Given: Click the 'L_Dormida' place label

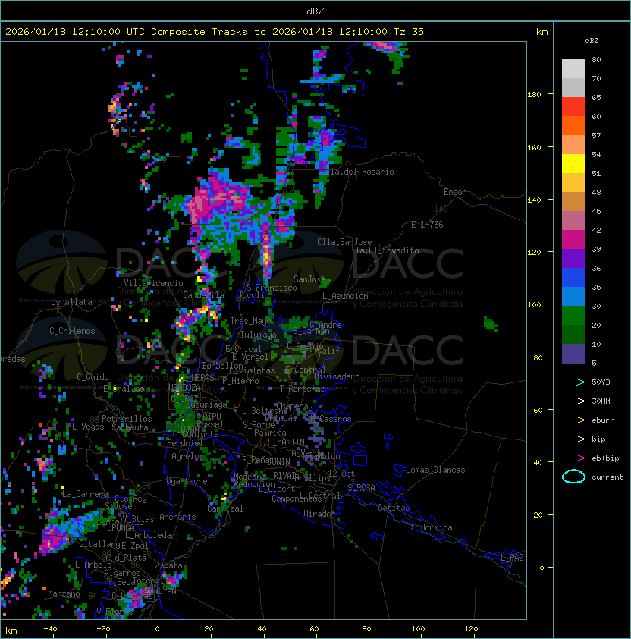Looking at the screenshot, I should (432, 527).
